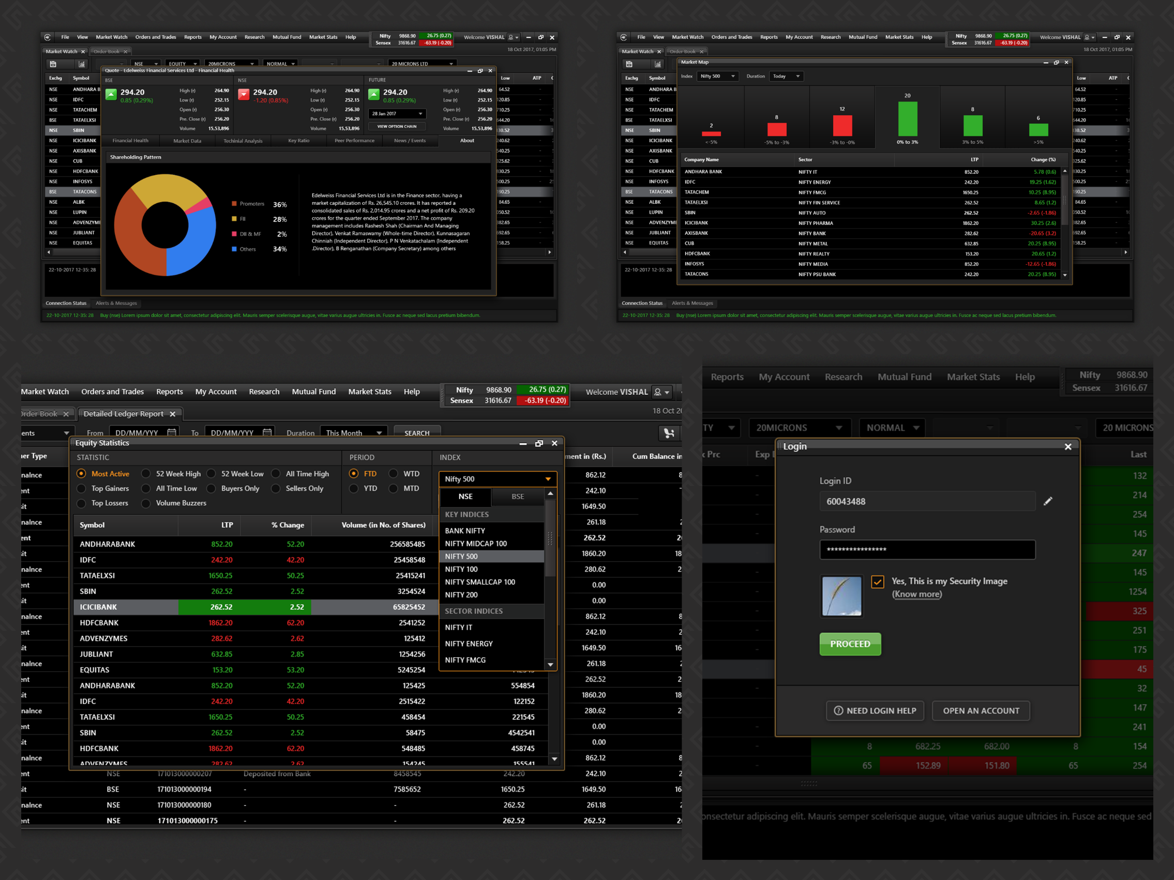Click the VIEW OPTION CHAIN button
This screenshot has height=880, width=1174.
pyautogui.click(x=397, y=126)
